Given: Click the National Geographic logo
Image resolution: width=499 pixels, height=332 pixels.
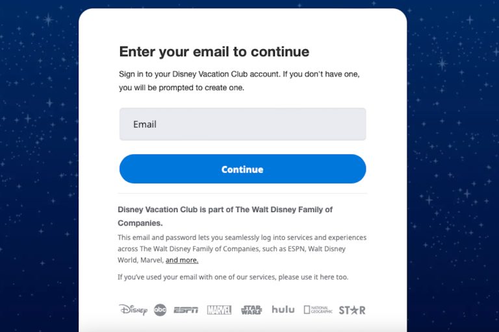Looking at the screenshot, I should point(318,310).
